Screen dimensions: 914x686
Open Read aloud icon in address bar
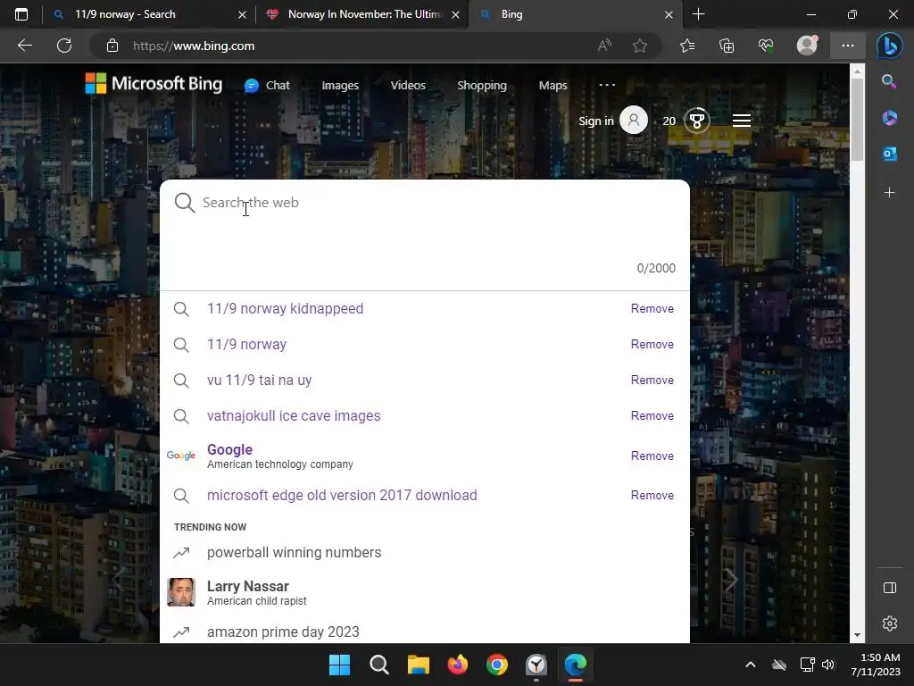[604, 46]
